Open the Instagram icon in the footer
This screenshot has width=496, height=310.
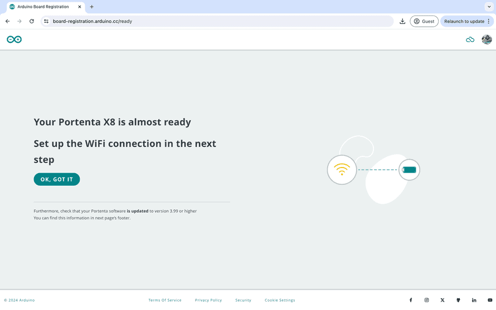tap(427, 300)
